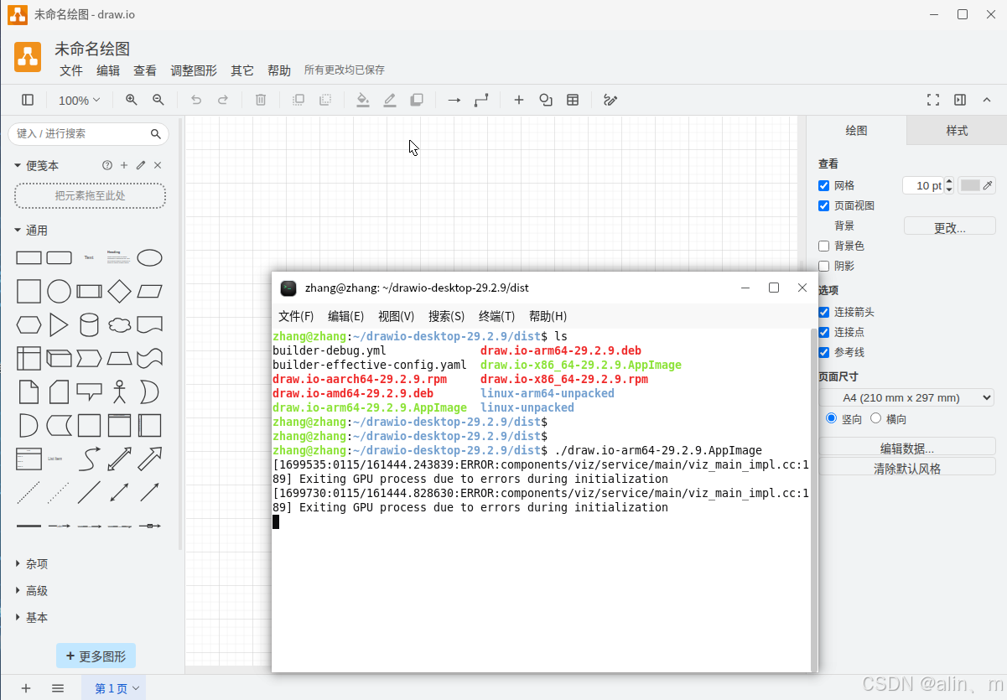Click the freehand drawing icon
The width and height of the screenshot is (1007, 700).
pyautogui.click(x=610, y=100)
